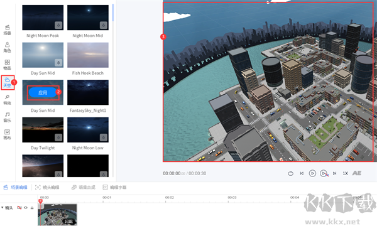Screen dimensions: 377x226
Task: Click the sky list vertical scrollbar
Action: (x=113, y=13)
